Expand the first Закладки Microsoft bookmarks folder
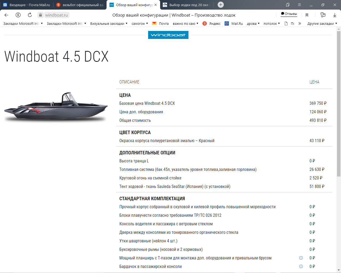341x273 pixels. (23, 23)
